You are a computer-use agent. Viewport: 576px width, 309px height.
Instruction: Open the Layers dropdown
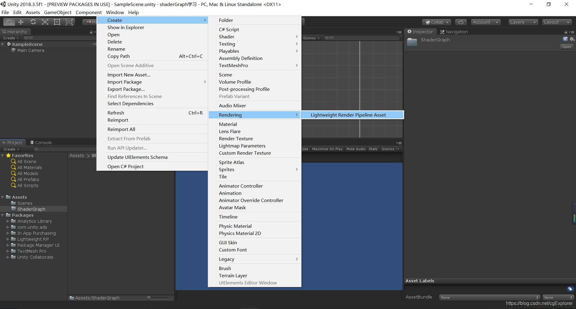click(523, 22)
